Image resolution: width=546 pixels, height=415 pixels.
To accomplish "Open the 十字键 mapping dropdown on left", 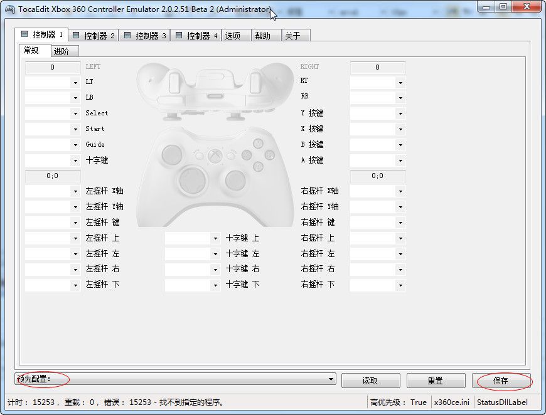I will [53, 160].
